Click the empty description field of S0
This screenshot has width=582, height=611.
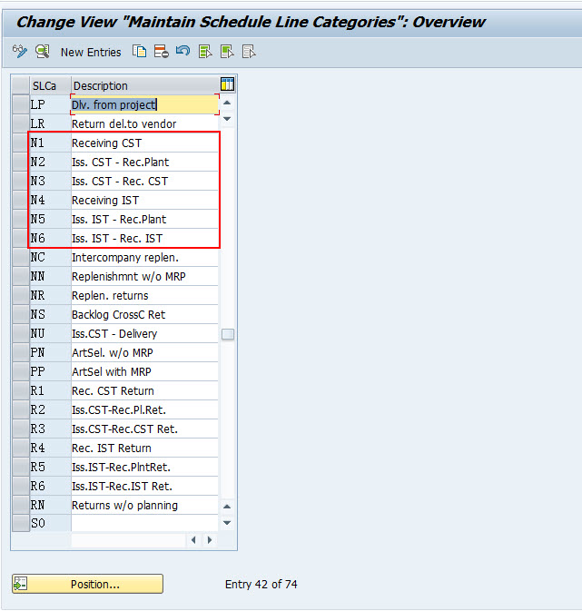pos(144,523)
